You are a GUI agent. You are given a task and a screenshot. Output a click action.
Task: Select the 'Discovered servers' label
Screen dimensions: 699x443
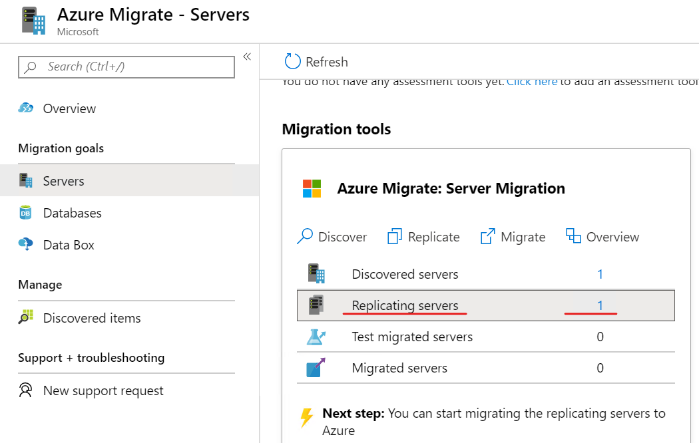point(405,274)
